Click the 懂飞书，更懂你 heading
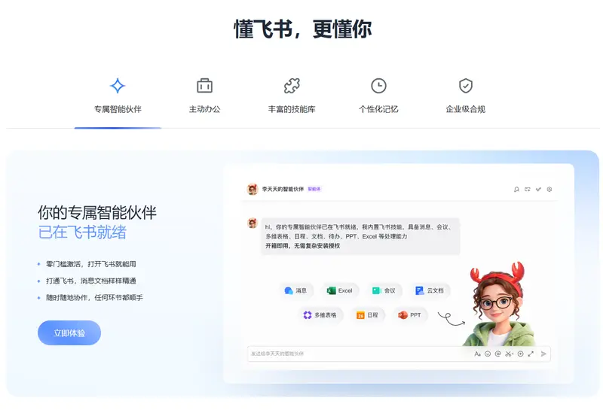603x410 pixels. point(303,29)
